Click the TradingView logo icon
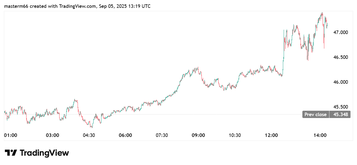 point(11,153)
